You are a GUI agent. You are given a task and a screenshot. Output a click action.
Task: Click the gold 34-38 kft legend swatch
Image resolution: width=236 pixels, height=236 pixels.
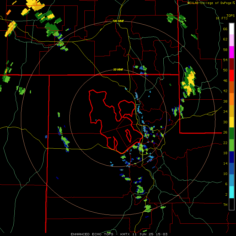coord(232,111)
